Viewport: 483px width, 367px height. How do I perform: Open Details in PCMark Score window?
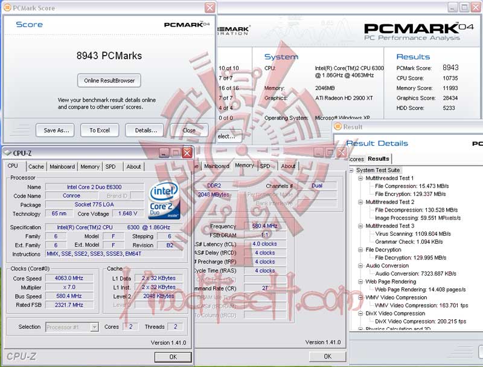click(144, 130)
